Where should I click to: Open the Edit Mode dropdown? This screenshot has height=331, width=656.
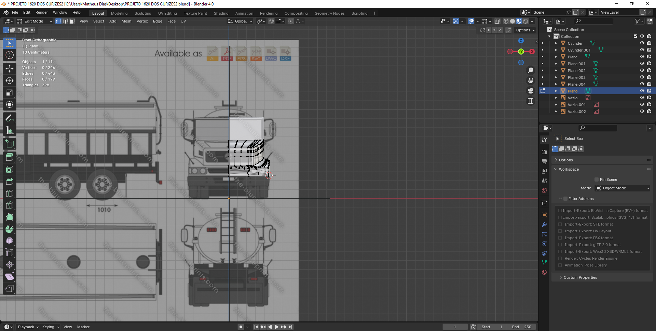coord(35,21)
